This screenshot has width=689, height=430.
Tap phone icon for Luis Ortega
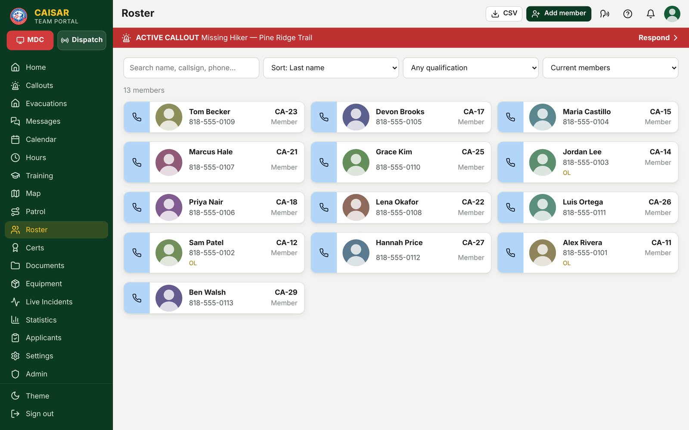click(511, 207)
